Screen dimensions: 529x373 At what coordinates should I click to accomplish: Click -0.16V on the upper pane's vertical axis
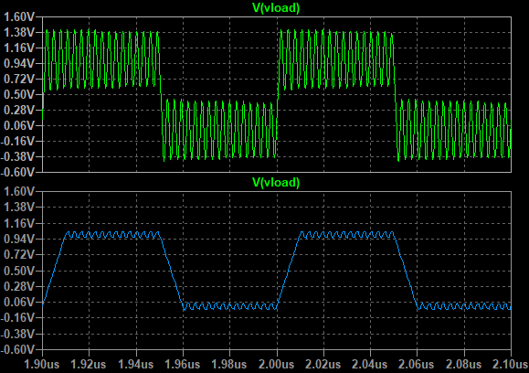(x=17, y=141)
